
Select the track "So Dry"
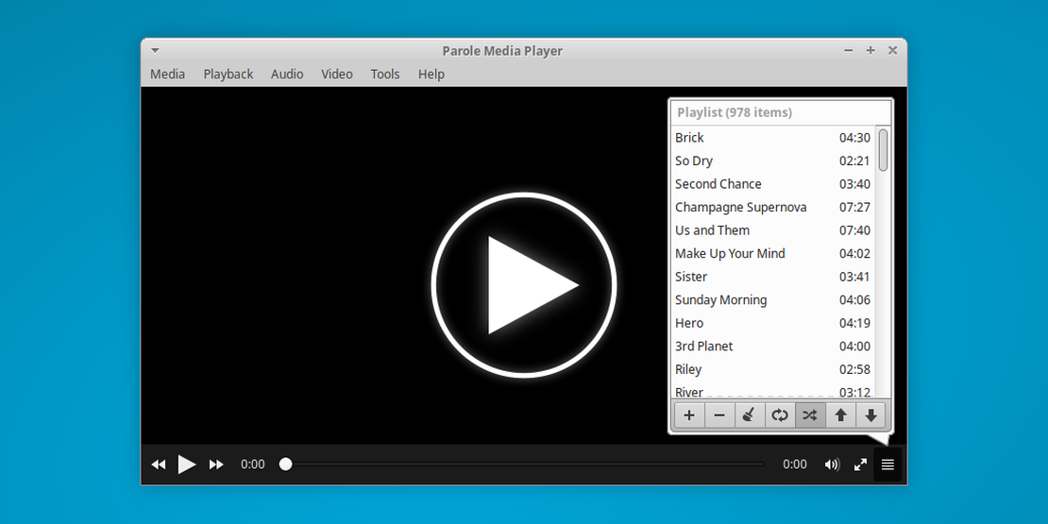pyautogui.click(x=772, y=161)
